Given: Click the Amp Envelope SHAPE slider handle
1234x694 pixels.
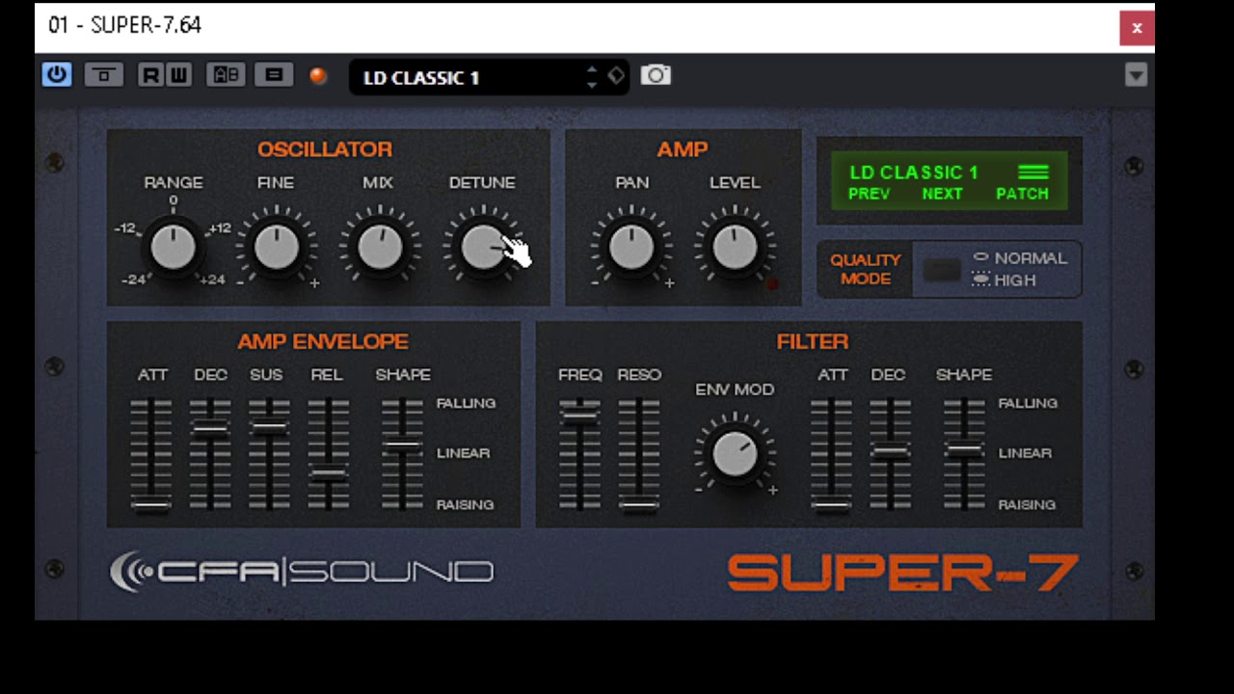Looking at the screenshot, I should pyautogui.click(x=402, y=446).
